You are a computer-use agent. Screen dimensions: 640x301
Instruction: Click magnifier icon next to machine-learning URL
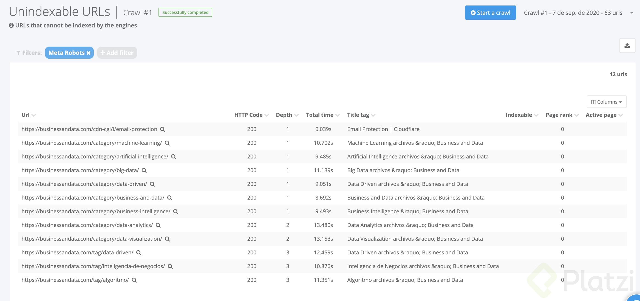click(167, 143)
